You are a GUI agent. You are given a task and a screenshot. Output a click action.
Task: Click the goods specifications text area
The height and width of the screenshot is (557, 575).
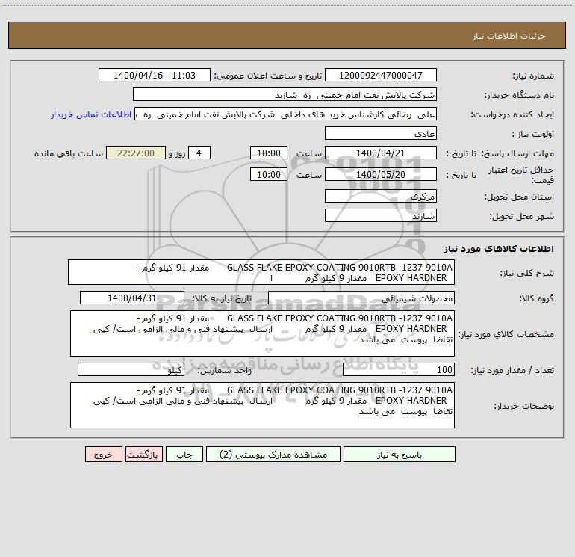pyautogui.click(x=262, y=333)
